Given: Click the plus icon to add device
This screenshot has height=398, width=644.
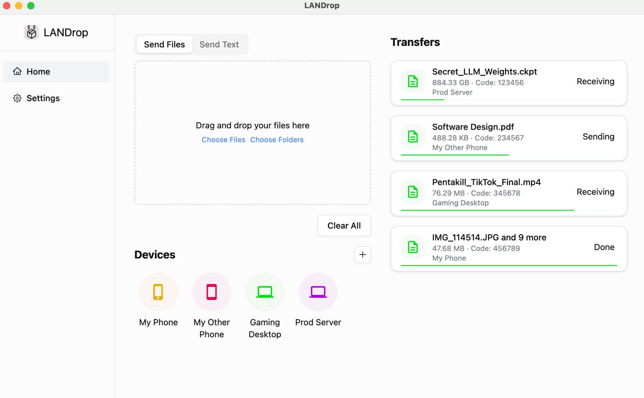Looking at the screenshot, I should pyautogui.click(x=362, y=255).
